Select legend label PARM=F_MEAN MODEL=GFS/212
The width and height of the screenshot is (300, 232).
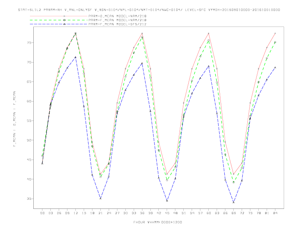(117, 24)
